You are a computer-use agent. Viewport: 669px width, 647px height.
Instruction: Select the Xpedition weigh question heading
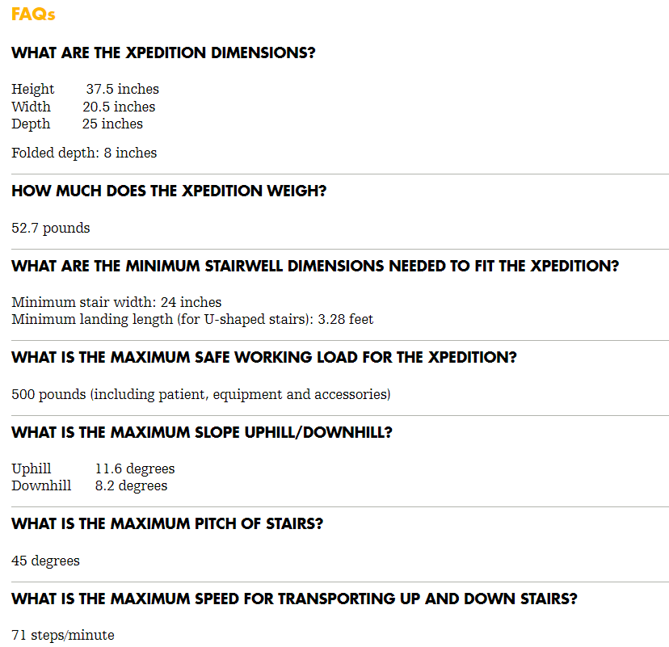169,191
